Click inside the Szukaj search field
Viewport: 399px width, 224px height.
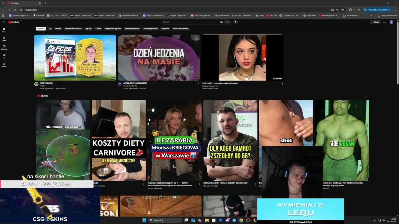click(x=192, y=22)
